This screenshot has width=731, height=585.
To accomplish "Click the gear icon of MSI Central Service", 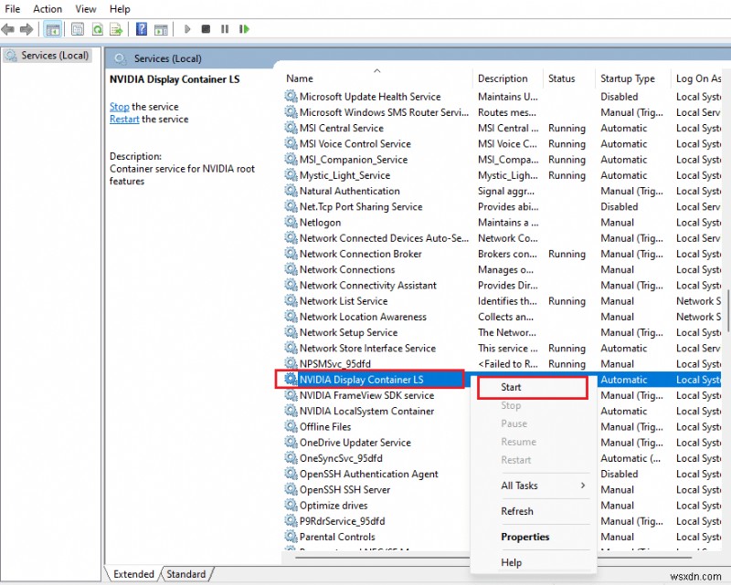I will click(x=291, y=128).
